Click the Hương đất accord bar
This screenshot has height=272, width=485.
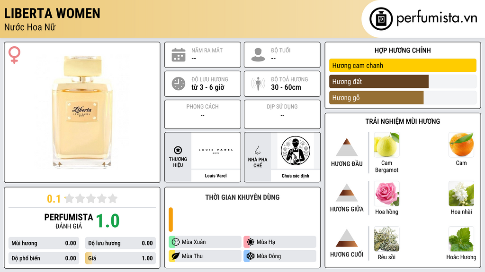403,81
